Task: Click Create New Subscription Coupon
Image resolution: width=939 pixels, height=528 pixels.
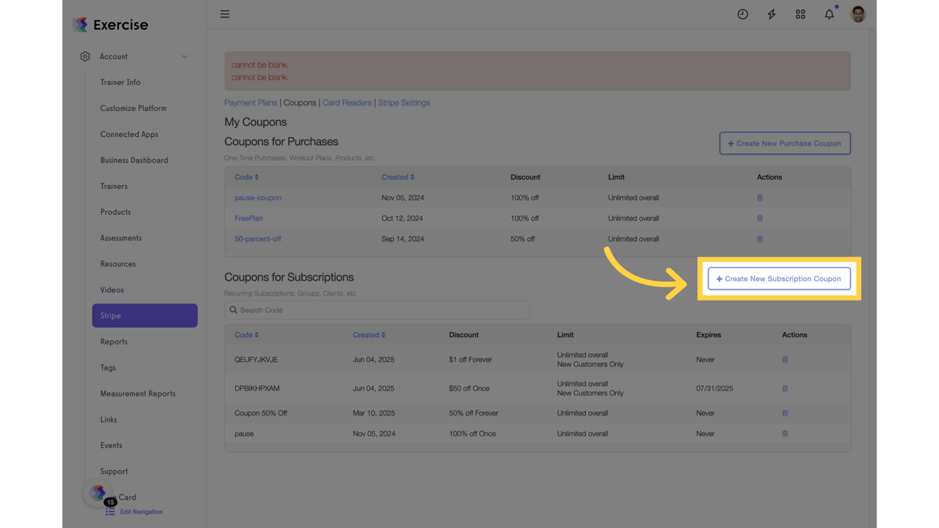Action: 779,278
